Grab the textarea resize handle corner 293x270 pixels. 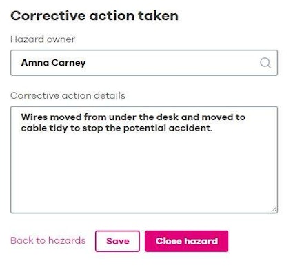click(x=274, y=209)
